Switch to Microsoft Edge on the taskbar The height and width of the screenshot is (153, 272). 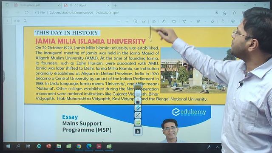click(89, 146)
